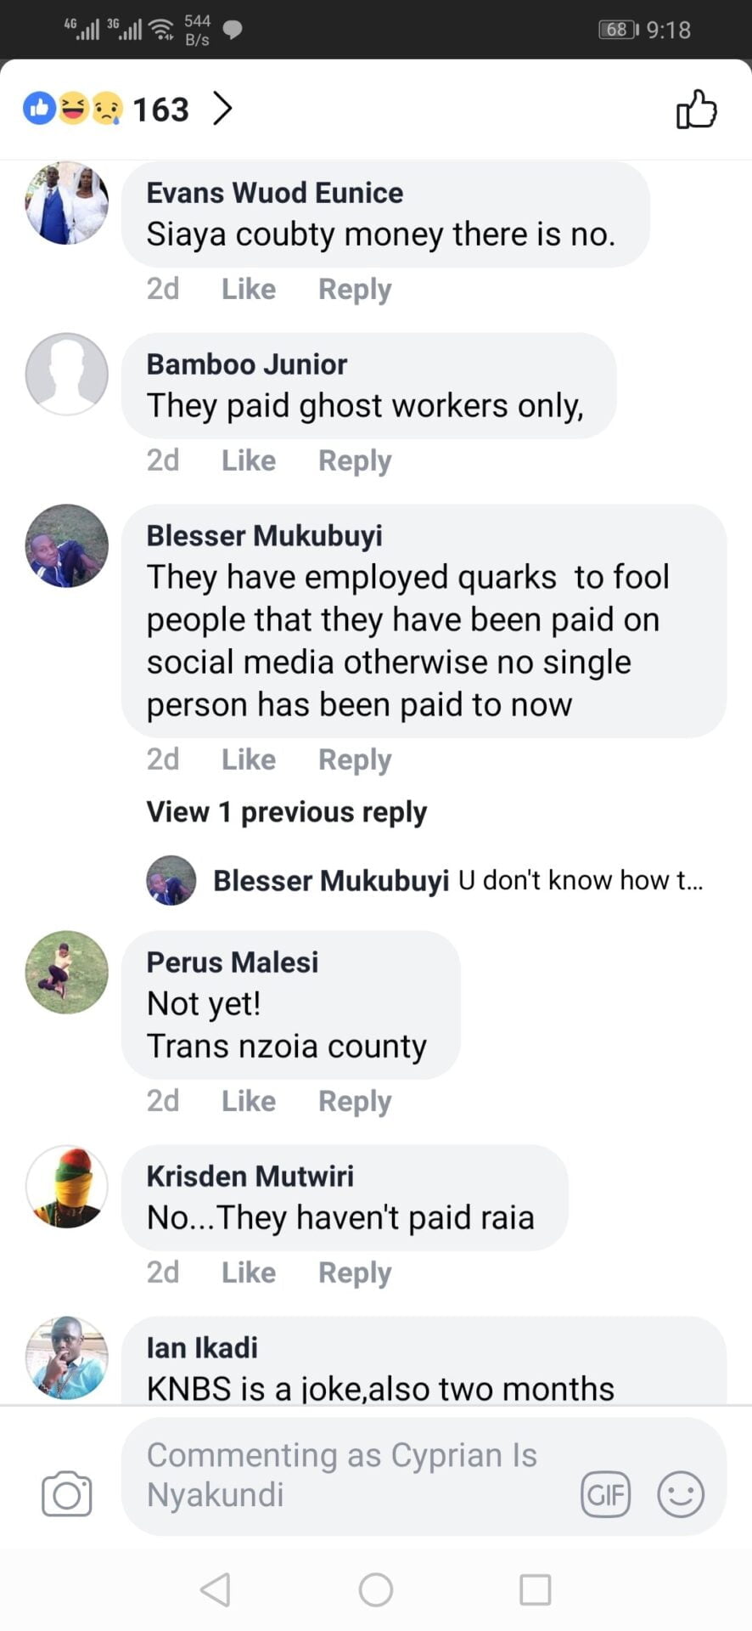Viewport: 752px width, 1631px height.
Task: Reply to Perus Malesi's comment
Action: pos(355,1101)
